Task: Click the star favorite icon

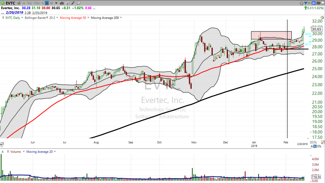Action: click(301, 3)
